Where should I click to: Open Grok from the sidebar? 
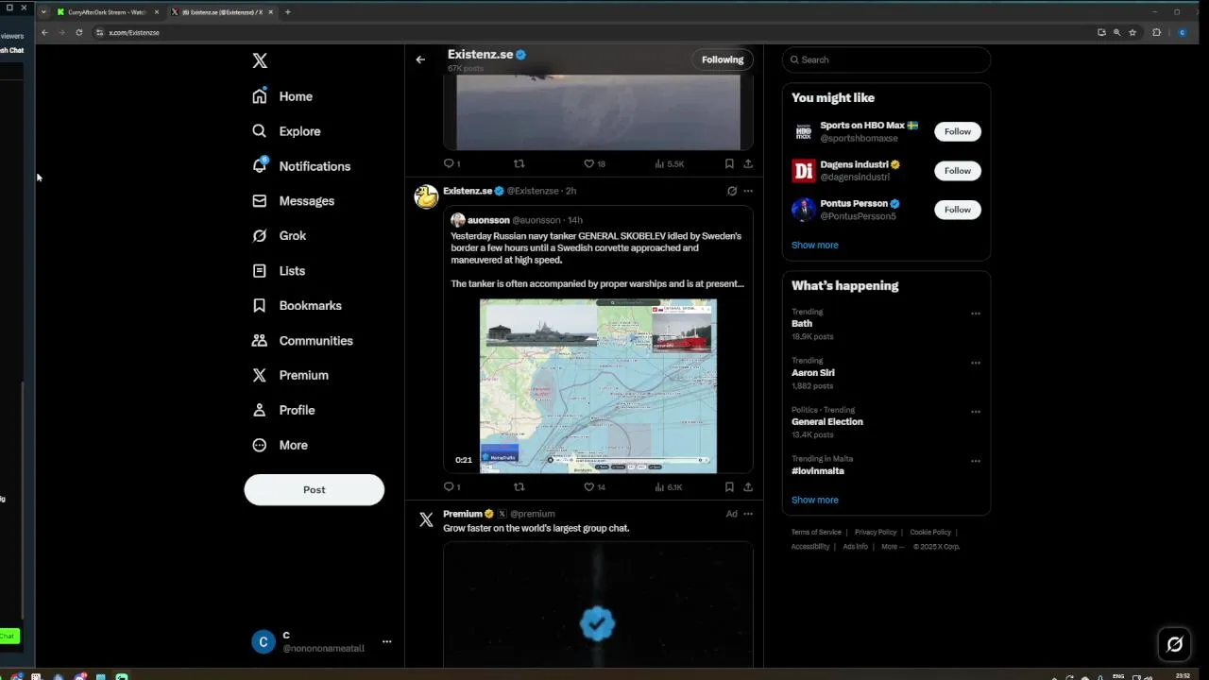pyautogui.click(x=279, y=236)
